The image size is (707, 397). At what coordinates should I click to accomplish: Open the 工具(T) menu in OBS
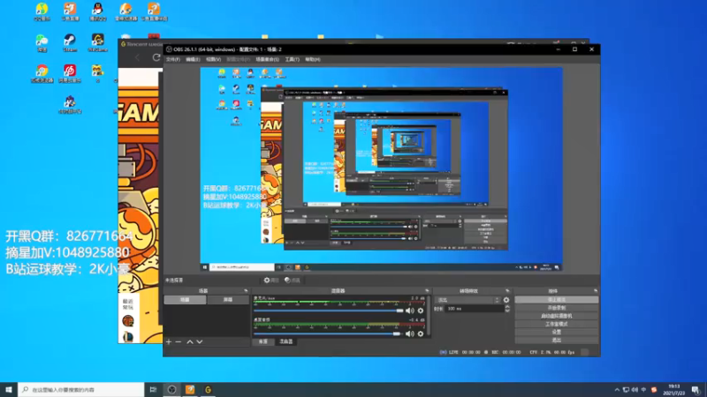[x=293, y=59]
